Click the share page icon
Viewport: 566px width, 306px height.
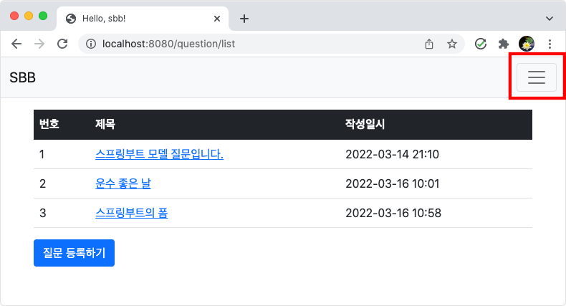[429, 44]
